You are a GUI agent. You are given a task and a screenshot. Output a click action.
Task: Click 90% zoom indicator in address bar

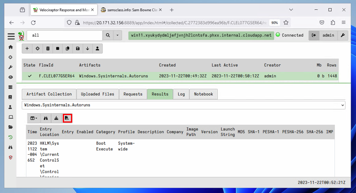coord(274,23)
